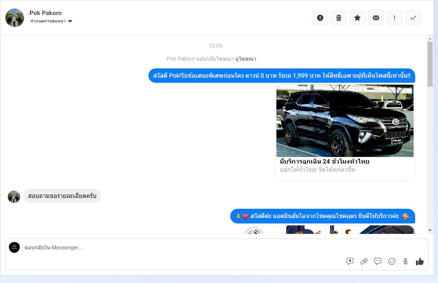
Task: Mark conversation done with checkmark button
Action: [x=413, y=18]
